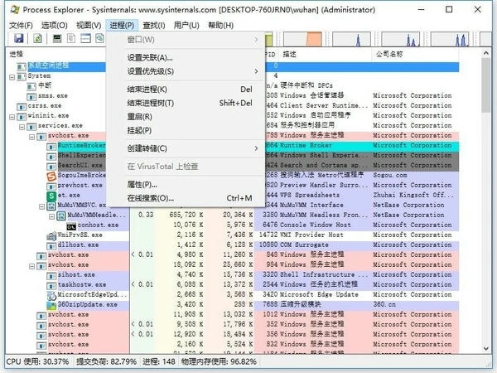This screenshot has width=497, height=373.
Task: Click the status bar 'CPU 使用: 30.37%'
Action: pyautogui.click(x=37, y=362)
